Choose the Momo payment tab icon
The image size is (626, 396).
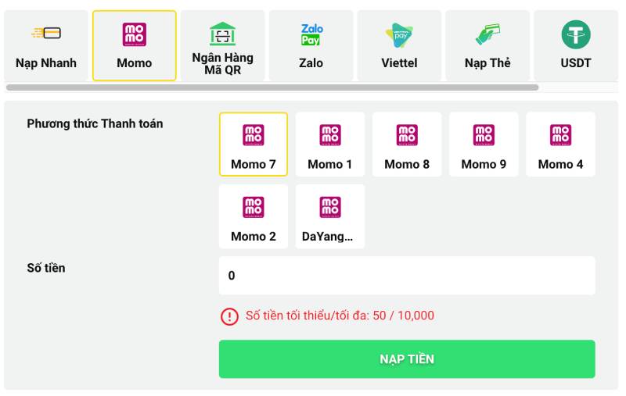[x=134, y=34]
